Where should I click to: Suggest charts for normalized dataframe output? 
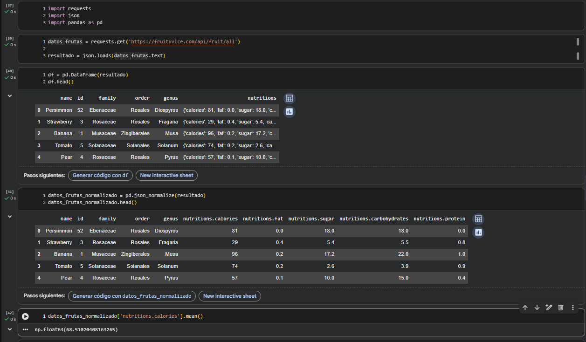click(x=478, y=233)
